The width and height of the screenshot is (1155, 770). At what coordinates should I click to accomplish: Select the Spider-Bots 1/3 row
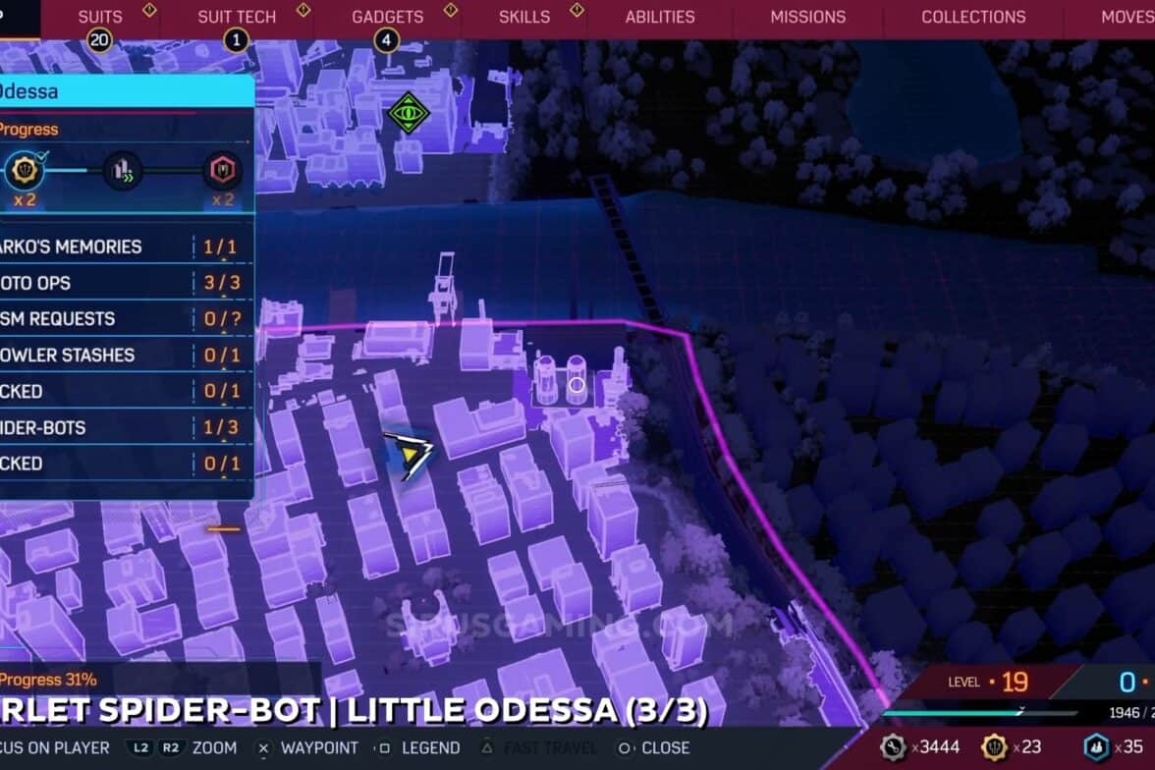coord(126,427)
